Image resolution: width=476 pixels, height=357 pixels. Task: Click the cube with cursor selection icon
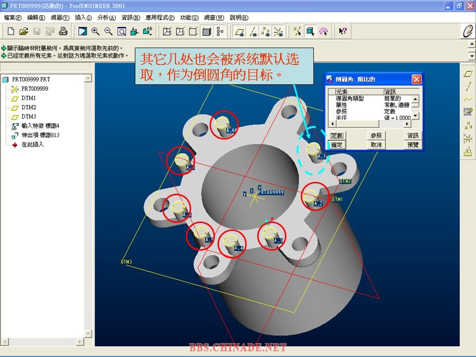(310, 31)
